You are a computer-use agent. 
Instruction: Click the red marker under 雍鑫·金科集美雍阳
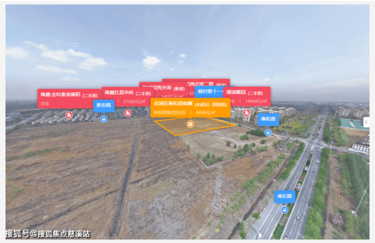[69, 115]
